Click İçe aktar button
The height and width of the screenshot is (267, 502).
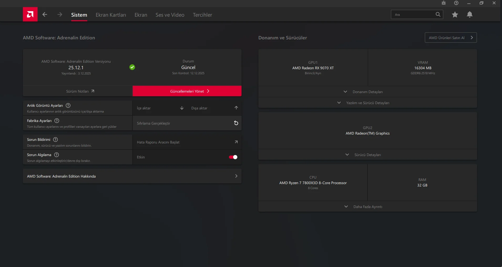[160, 108]
